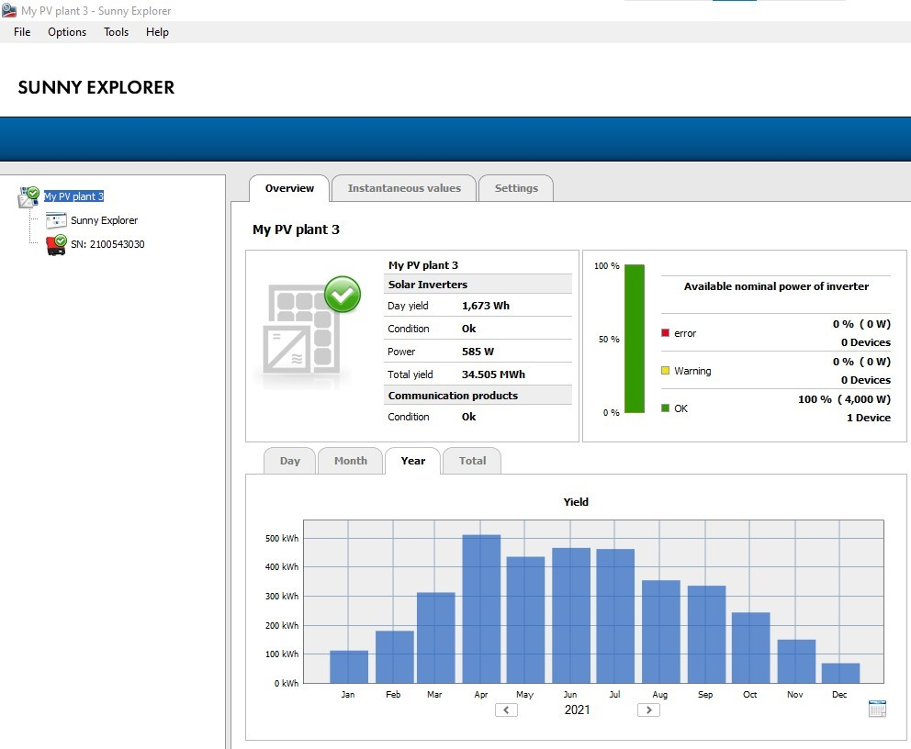This screenshot has height=749, width=911.
Task: Click the green nominal power bar
Action: [x=635, y=339]
